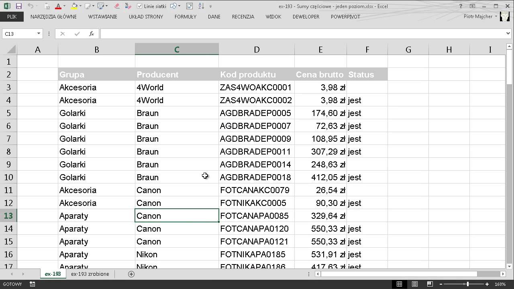Image resolution: width=514 pixels, height=289 pixels.
Task: Click the formula bar cancel X icon
Action: coord(62,34)
